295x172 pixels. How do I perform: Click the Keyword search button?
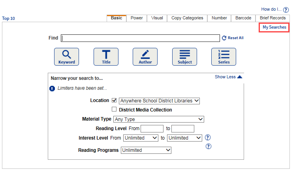pos(66,57)
